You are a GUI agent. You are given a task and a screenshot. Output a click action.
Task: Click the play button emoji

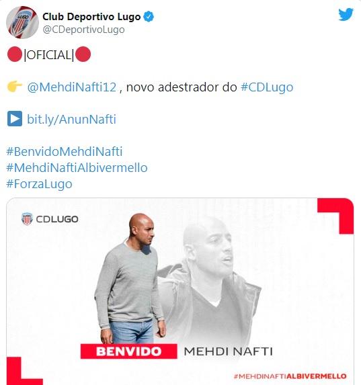pos(15,119)
